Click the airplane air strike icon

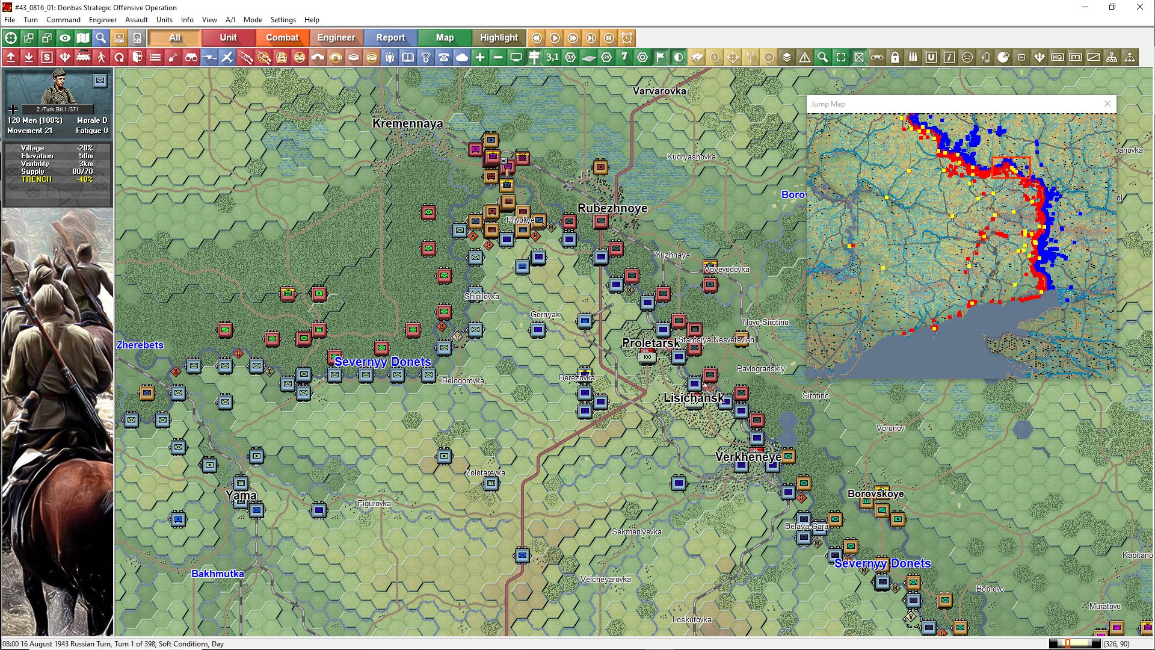[x=227, y=57]
